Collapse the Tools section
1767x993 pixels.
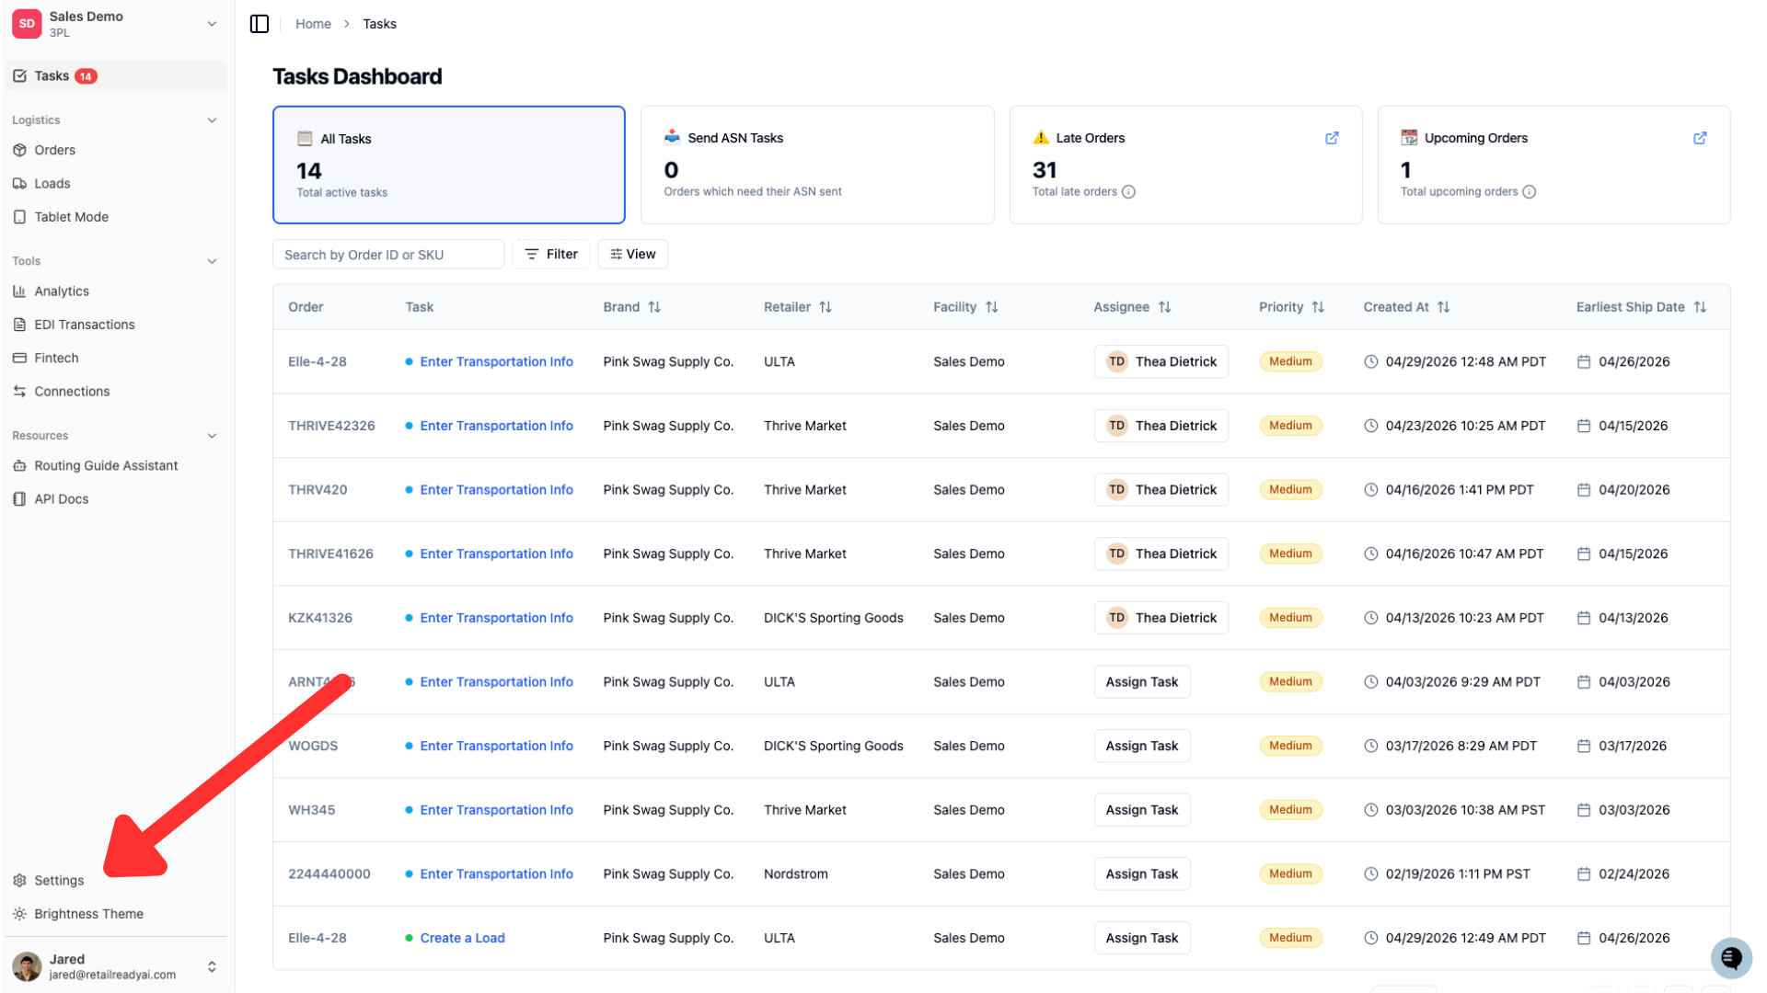(x=212, y=261)
